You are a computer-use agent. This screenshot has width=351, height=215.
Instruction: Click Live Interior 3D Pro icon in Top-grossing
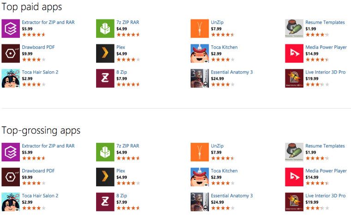(x=294, y=202)
